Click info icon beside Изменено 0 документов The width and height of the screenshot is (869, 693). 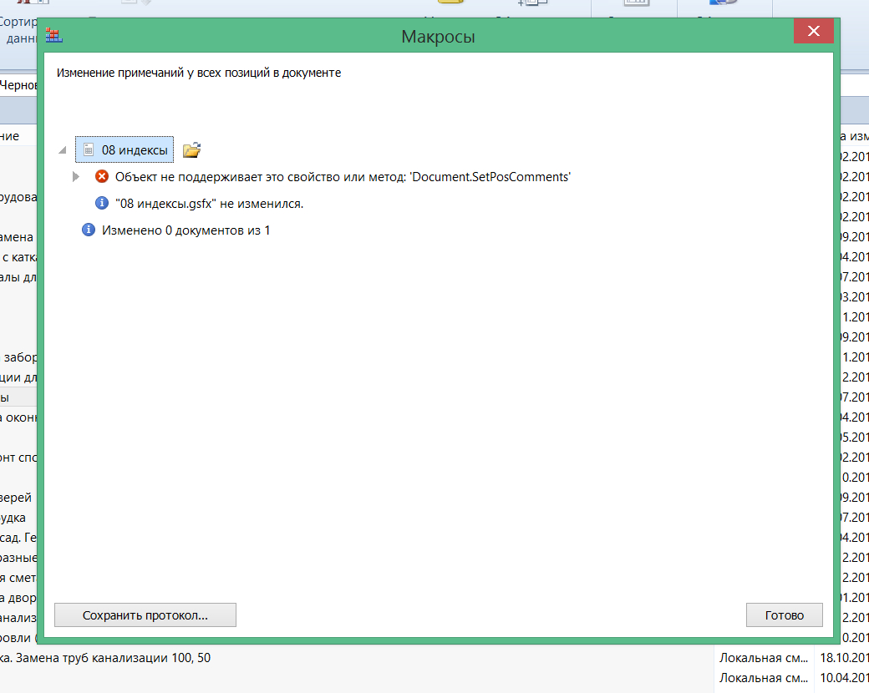point(89,230)
